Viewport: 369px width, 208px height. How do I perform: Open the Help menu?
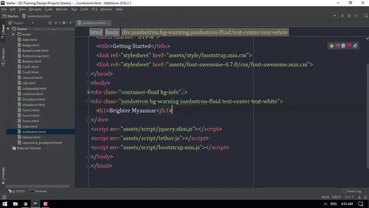coord(119,9)
